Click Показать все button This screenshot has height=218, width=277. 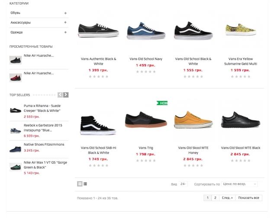249,198
